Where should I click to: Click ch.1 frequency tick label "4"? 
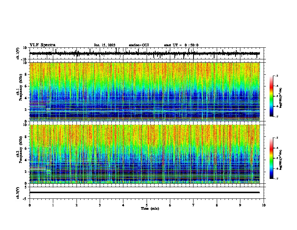(x=26, y=98)
